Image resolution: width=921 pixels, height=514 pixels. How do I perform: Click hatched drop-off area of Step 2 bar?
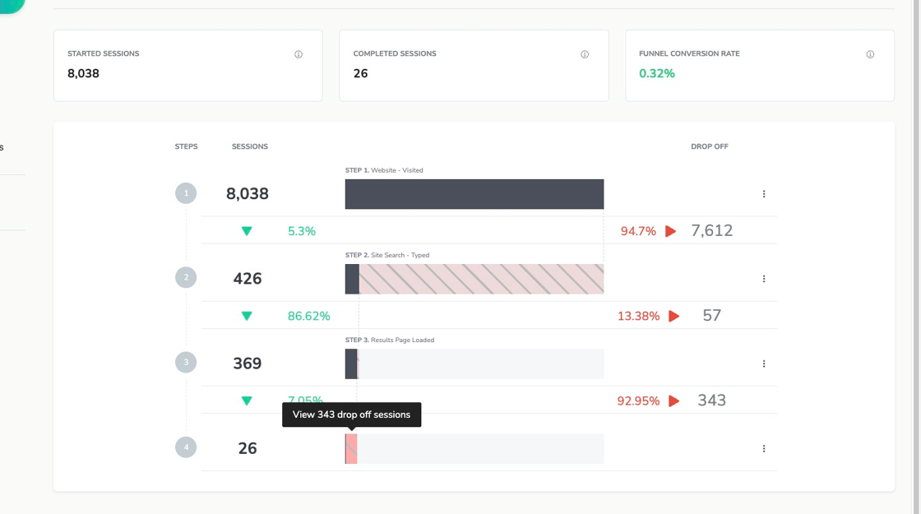481,279
